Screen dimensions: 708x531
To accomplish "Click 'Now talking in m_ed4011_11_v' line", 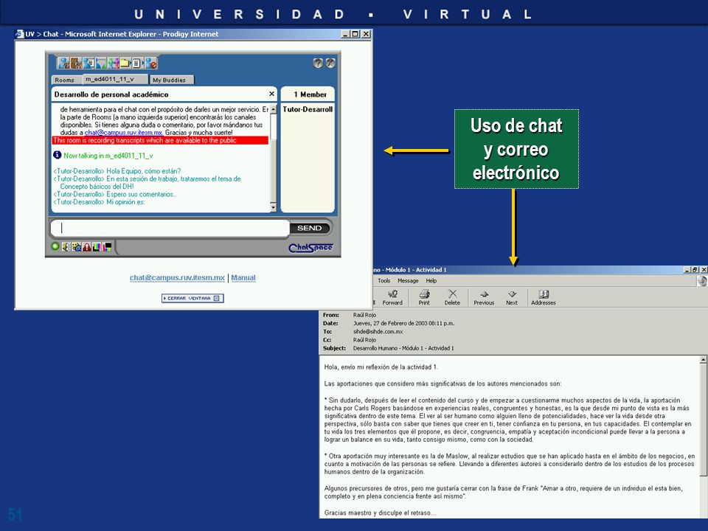I will (108, 156).
